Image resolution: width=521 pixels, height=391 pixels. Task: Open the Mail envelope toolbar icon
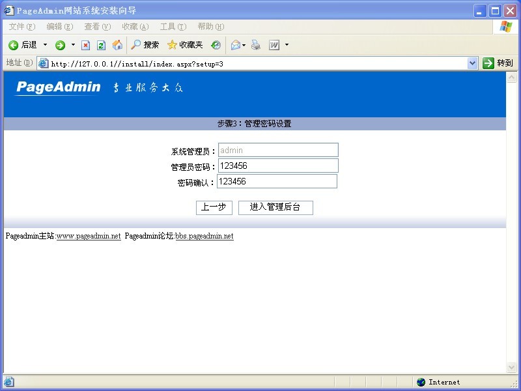point(235,45)
